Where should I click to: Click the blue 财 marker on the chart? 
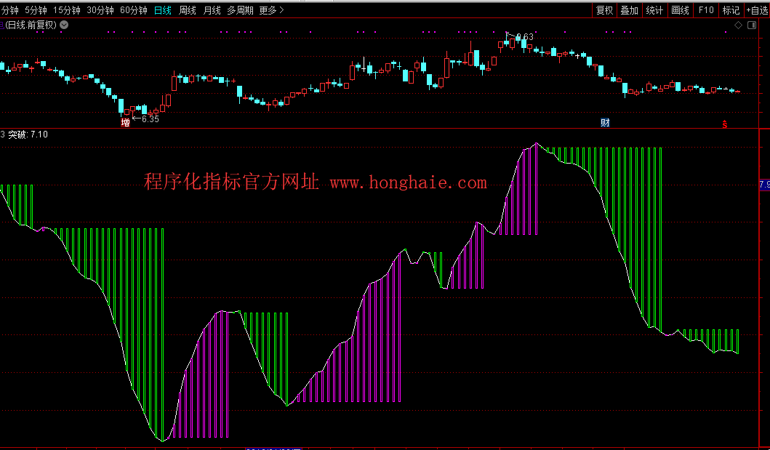605,122
